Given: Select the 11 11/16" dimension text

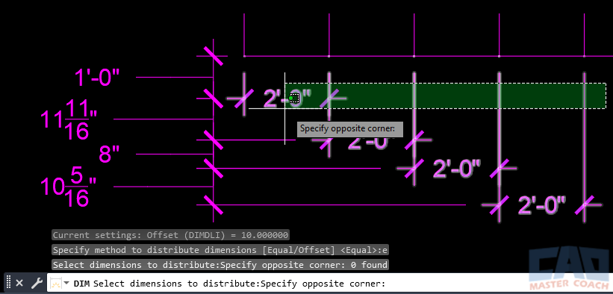Looking at the screenshot, I should click(x=69, y=119).
